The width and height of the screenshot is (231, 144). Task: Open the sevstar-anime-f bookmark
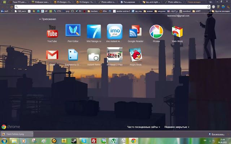(x=121, y=11)
